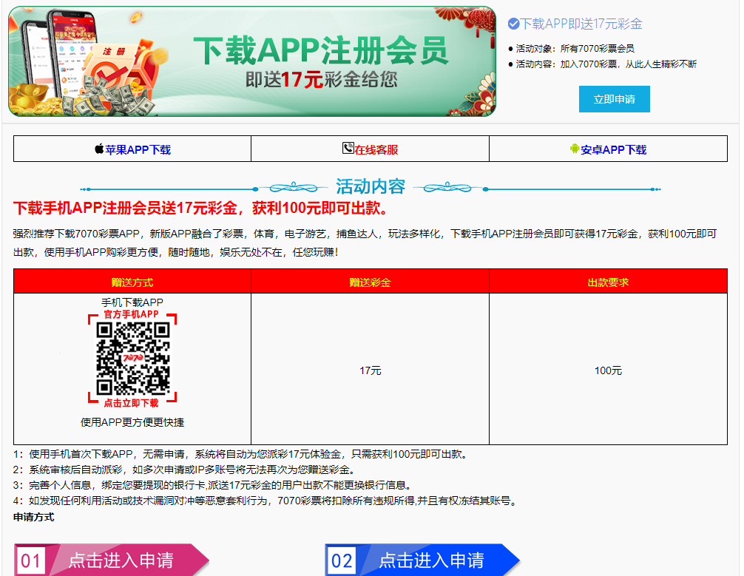
Task: Click the Apple logo icon
Action: click(x=99, y=149)
